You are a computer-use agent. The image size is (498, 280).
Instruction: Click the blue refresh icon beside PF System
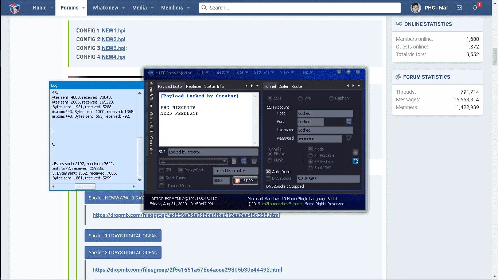click(355, 161)
